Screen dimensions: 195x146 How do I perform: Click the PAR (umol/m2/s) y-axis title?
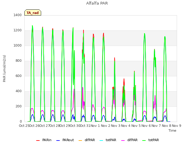tap(4, 68)
